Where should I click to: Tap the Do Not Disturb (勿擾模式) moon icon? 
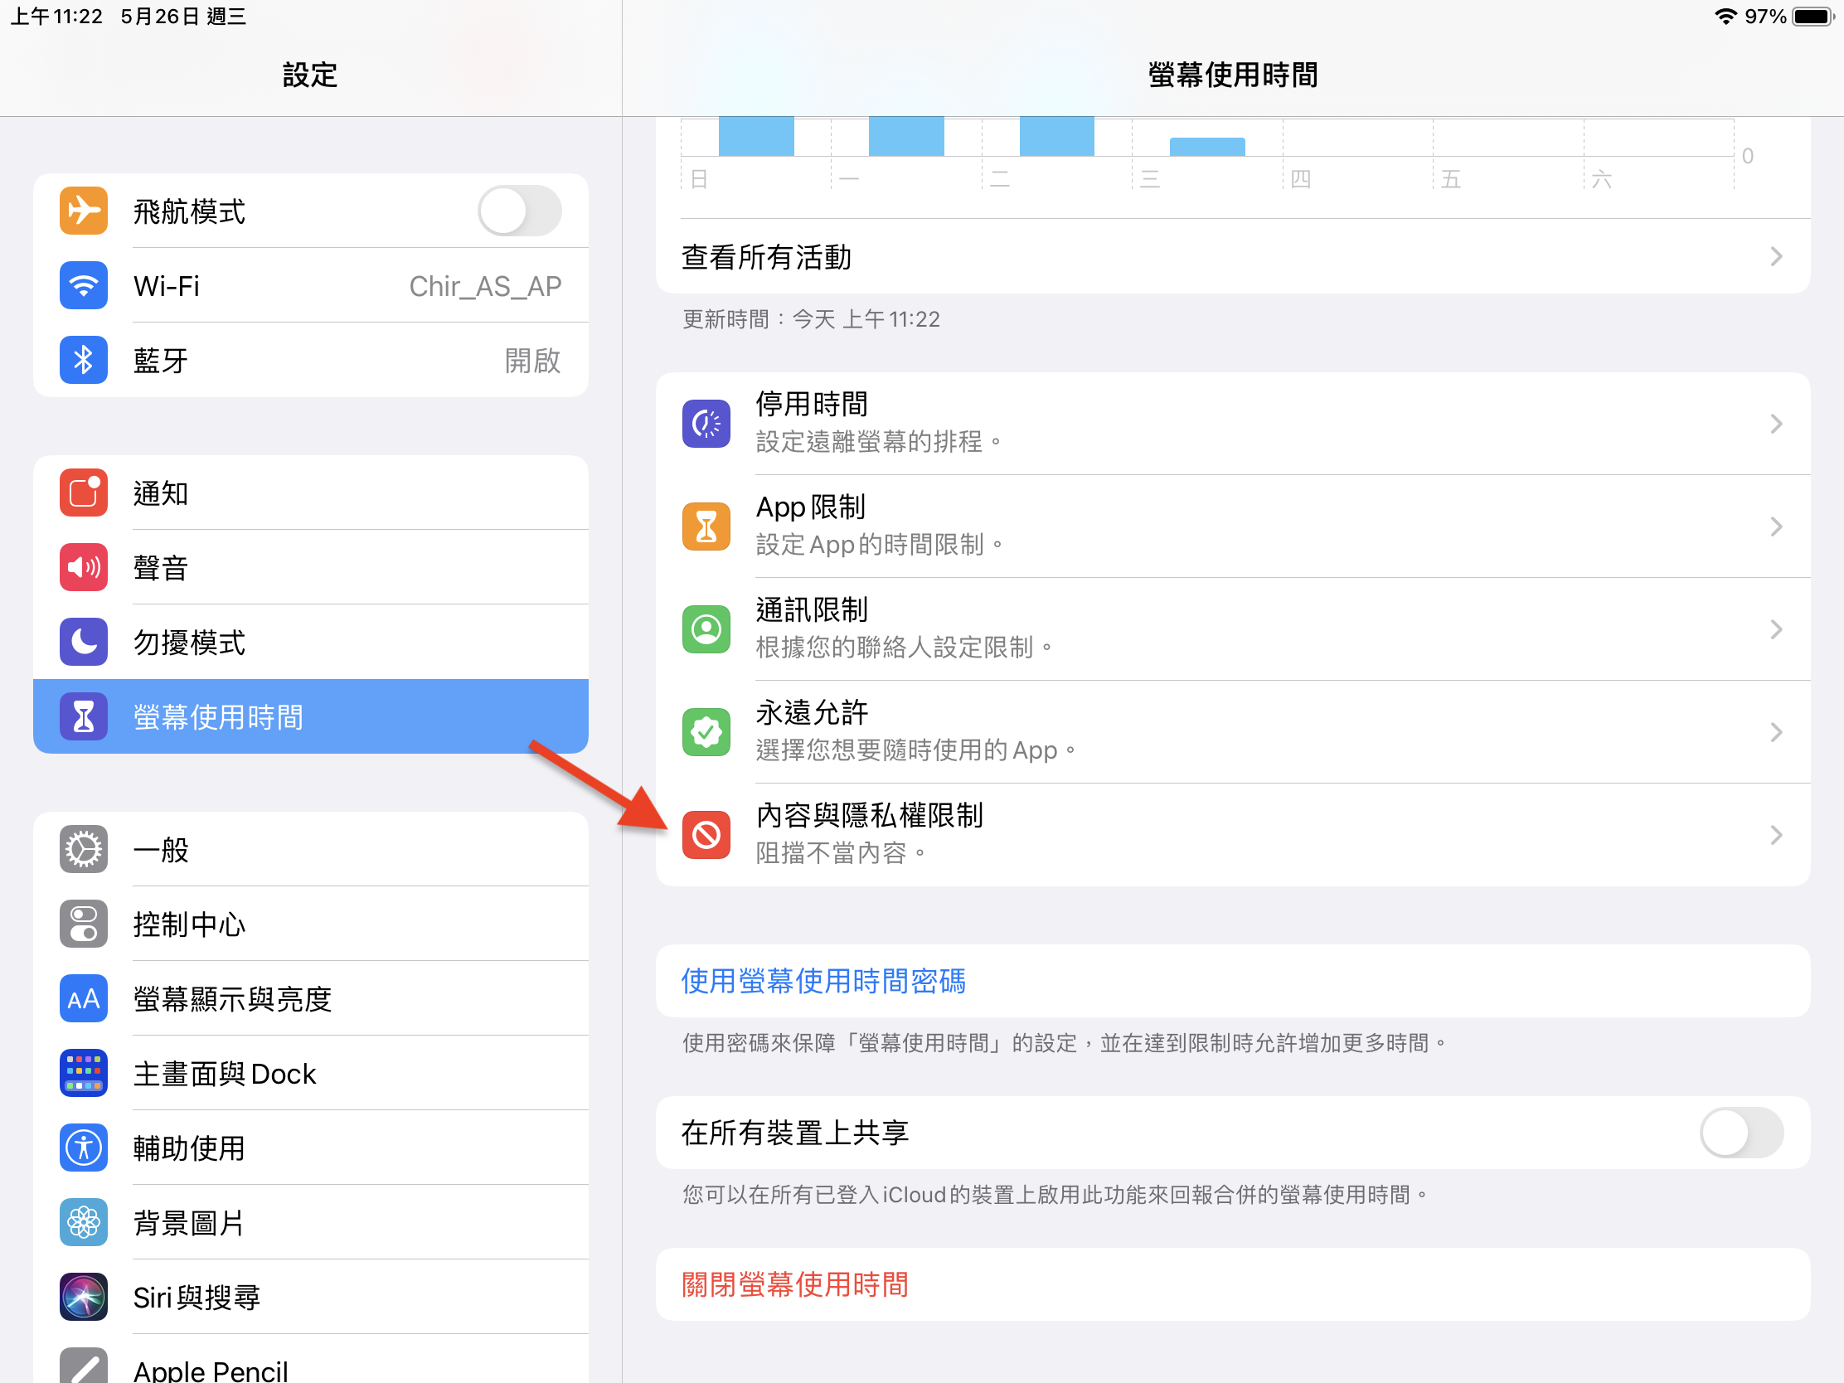[x=84, y=642]
